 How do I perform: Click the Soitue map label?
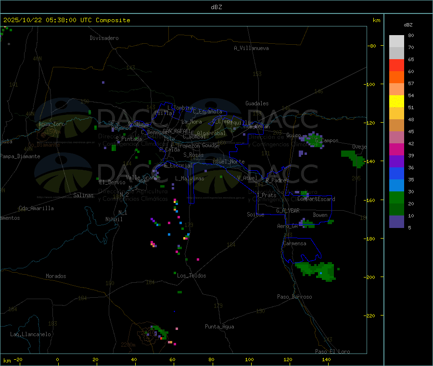256,215
